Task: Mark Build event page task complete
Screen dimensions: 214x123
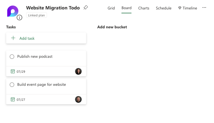Action: (12, 85)
